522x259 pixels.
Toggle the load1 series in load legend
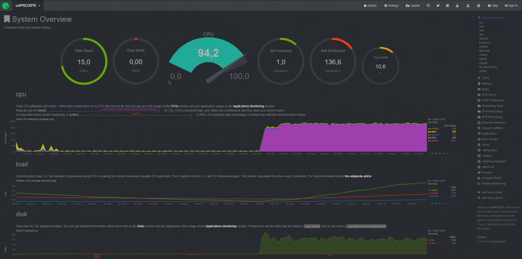click(x=434, y=190)
